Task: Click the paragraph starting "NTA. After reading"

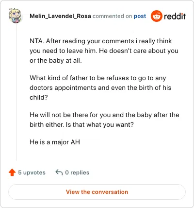Action: point(104,51)
